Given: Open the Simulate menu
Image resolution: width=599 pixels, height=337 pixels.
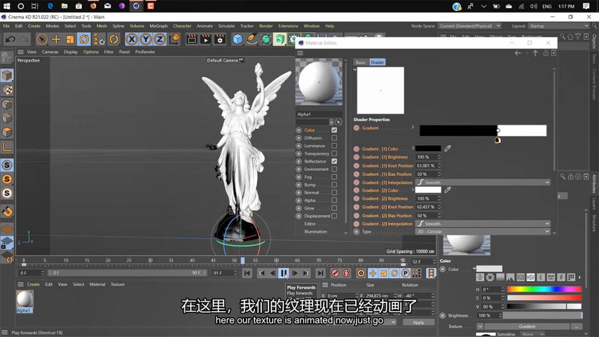Looking at the screenshot, I should pos(226,26).
